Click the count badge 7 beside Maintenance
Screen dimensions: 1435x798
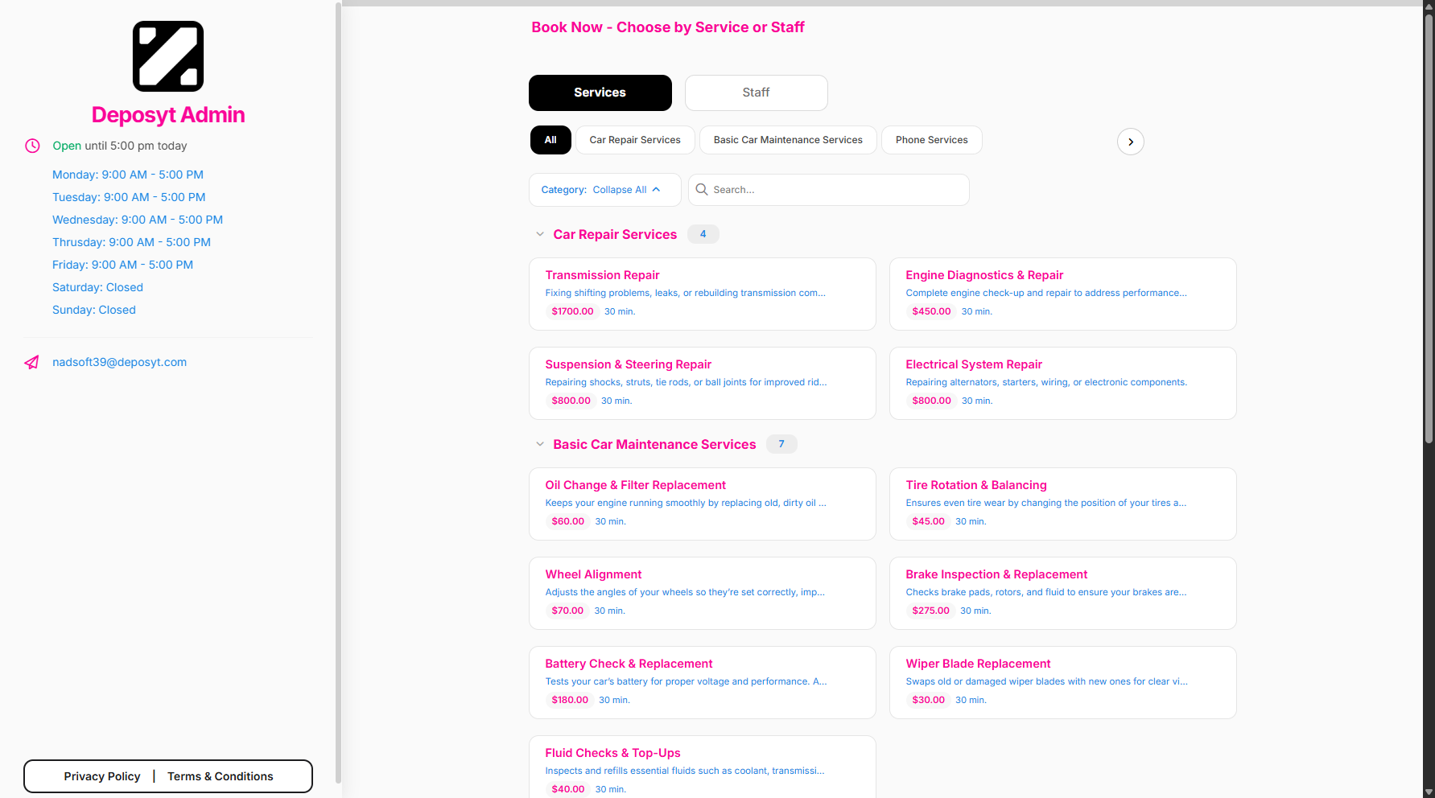(x=781, y=444)
